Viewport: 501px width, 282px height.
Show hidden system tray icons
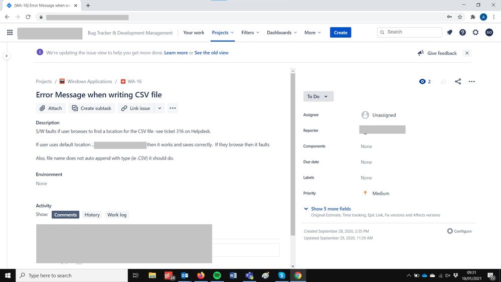pyautogui.click(x=408, y=275)
